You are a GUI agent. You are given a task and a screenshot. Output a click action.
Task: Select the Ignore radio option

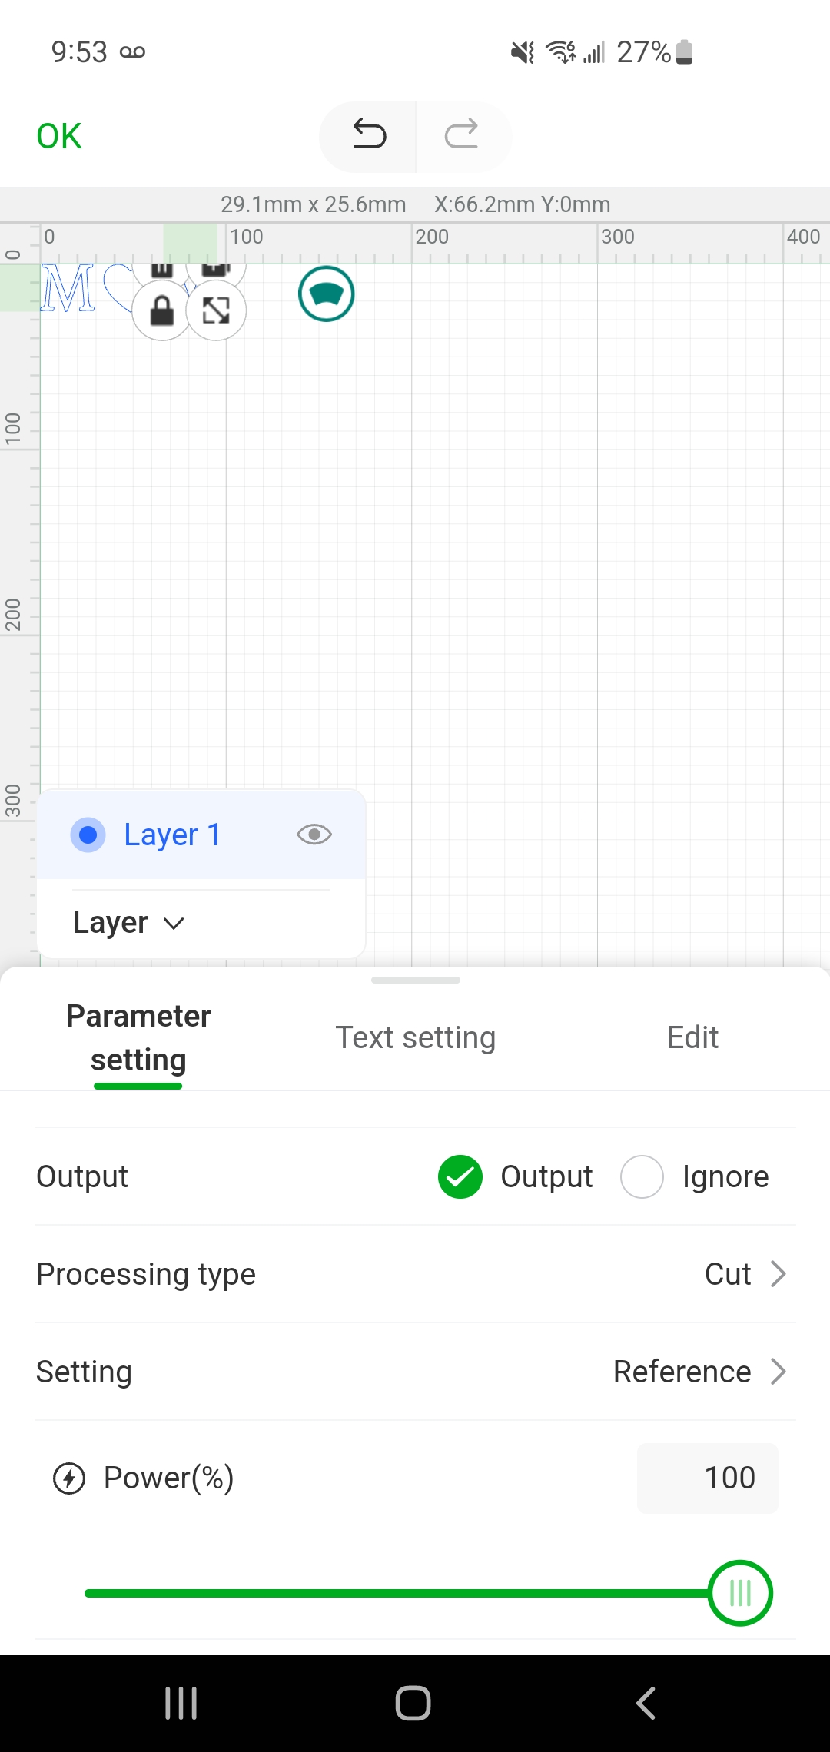pos(642,1176)
